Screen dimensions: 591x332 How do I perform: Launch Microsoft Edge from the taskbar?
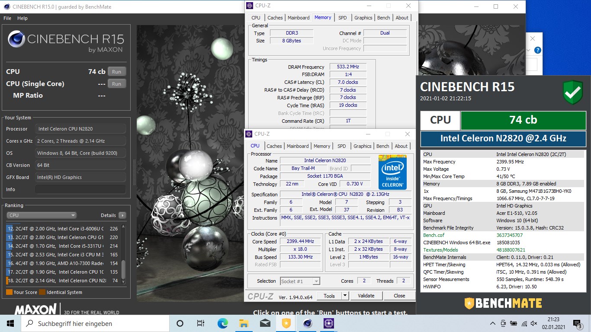coord(222,323)
